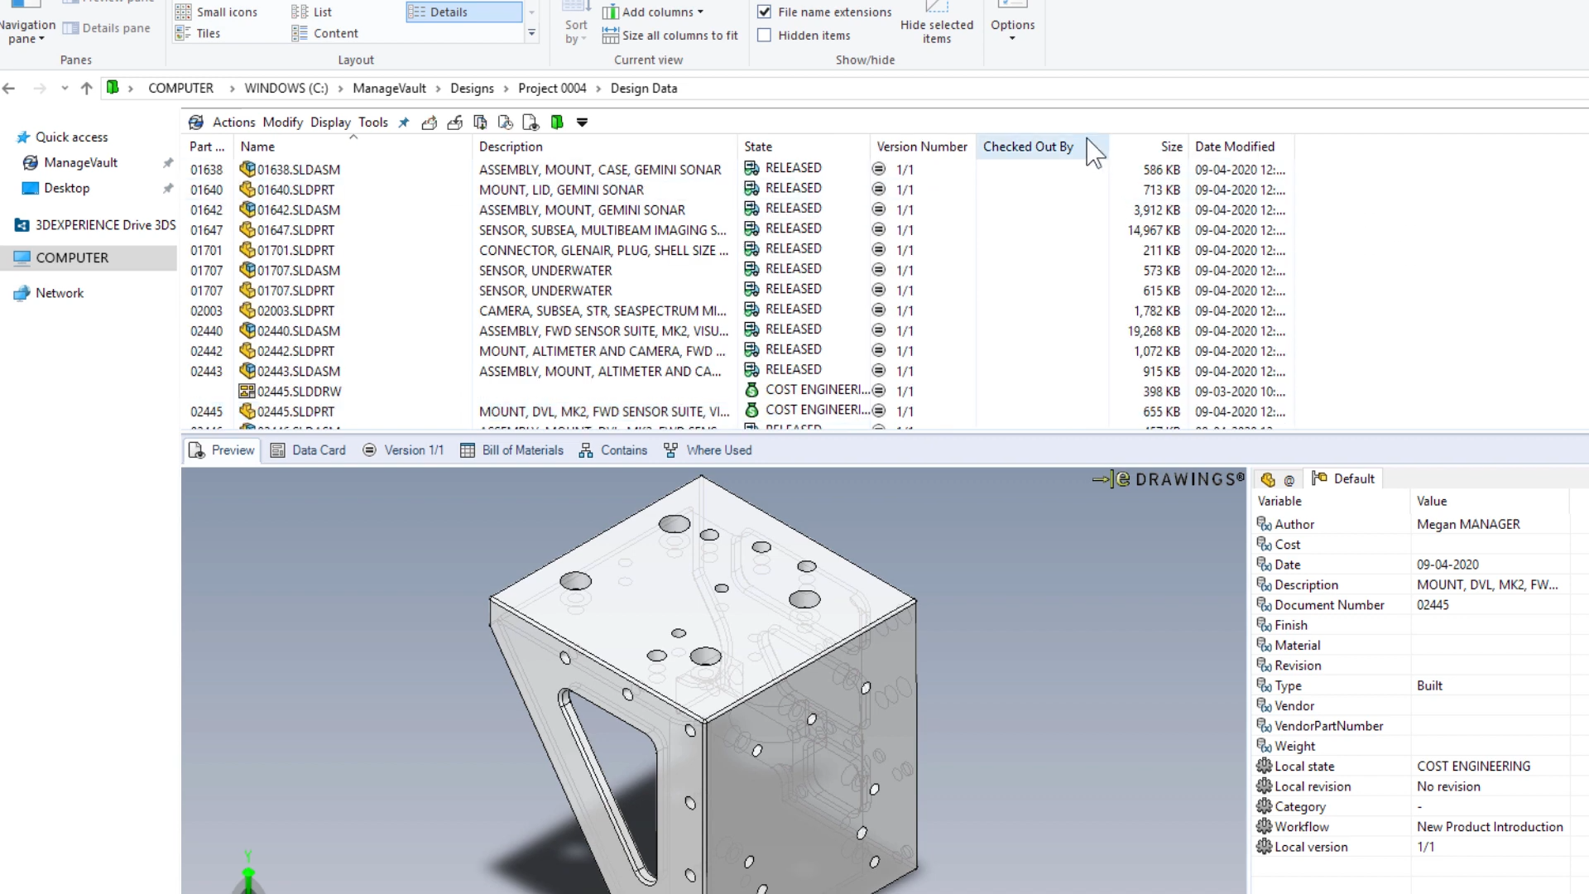This screenshot has height=894, width=1589.
Task: Select the 02445.SLDDRW drawing file row
Action: (298, 392)
